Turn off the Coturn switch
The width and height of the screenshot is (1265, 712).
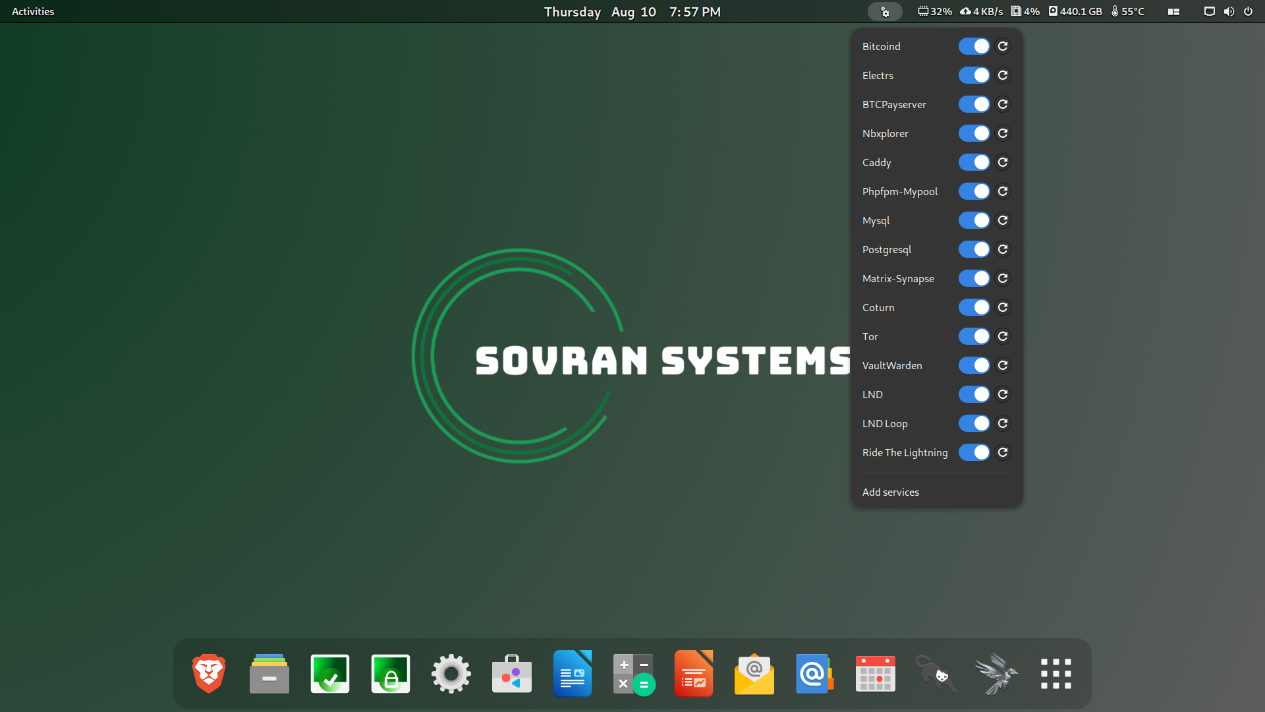point(974,307)
